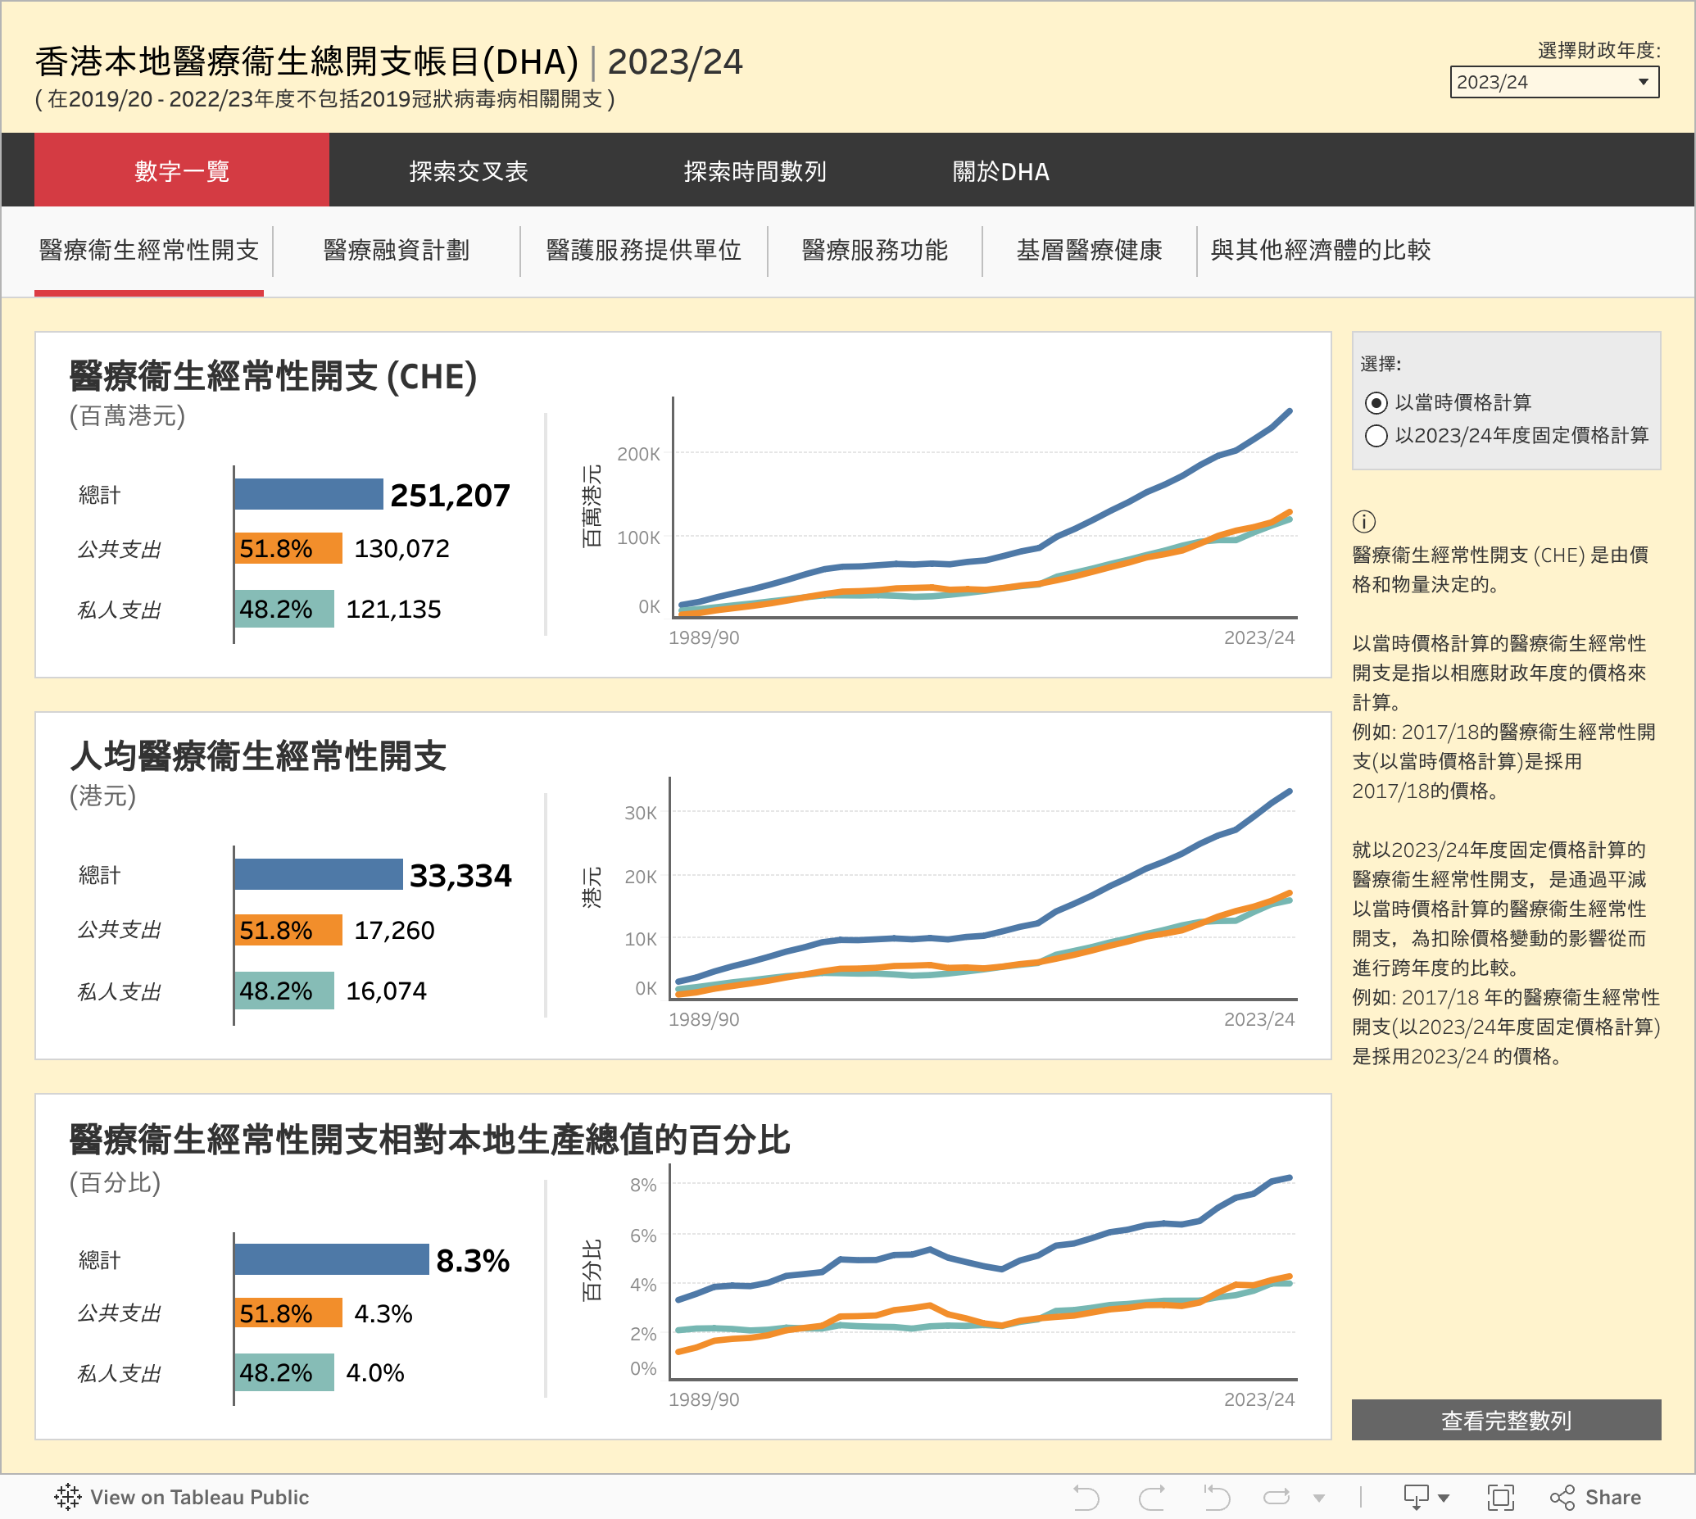Click the Download icon in bottom toolbar

1417,1498
